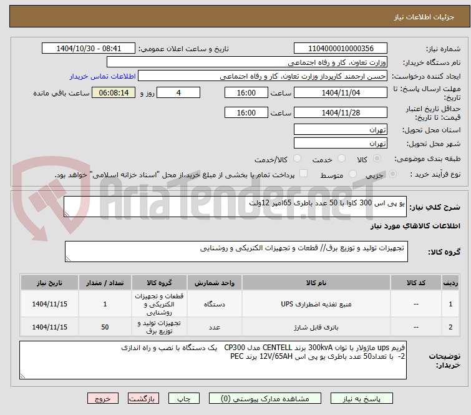
Task: Select the خدمت radio button
Action: [341, 159]
